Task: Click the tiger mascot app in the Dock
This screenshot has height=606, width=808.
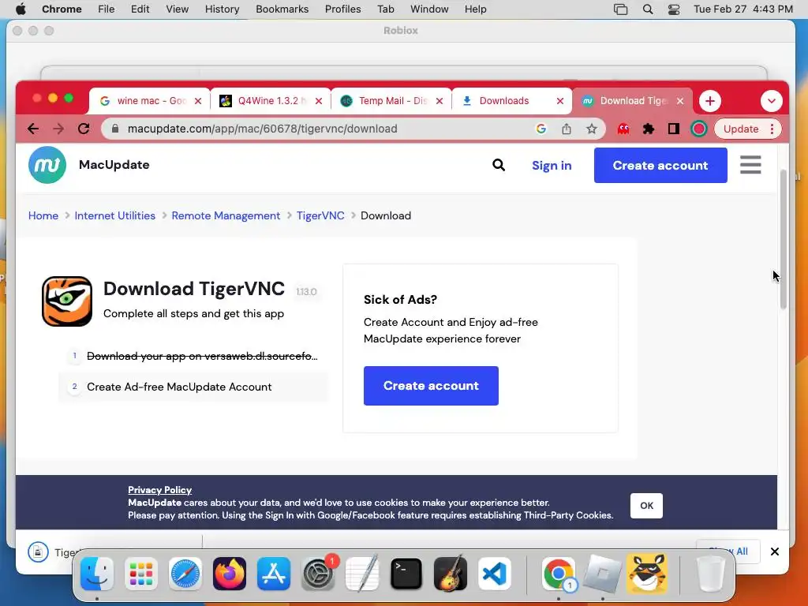Action: click(x=647, y=574)
